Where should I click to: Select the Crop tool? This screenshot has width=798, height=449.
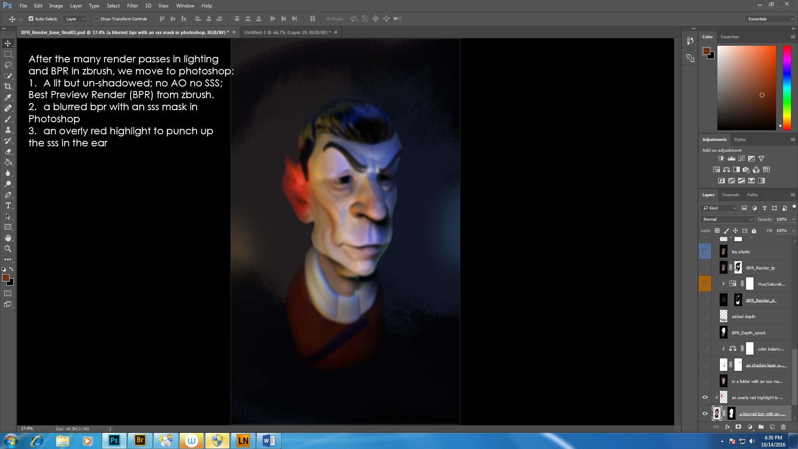(x=8, y=86)
